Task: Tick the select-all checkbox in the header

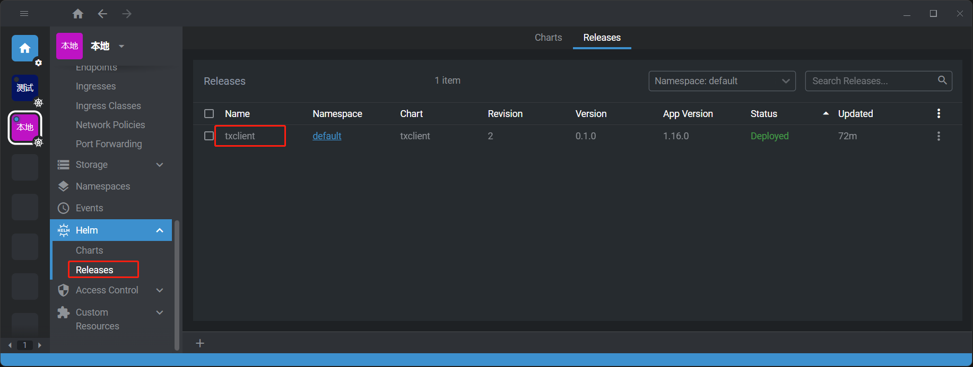Action: coord(209,114)
